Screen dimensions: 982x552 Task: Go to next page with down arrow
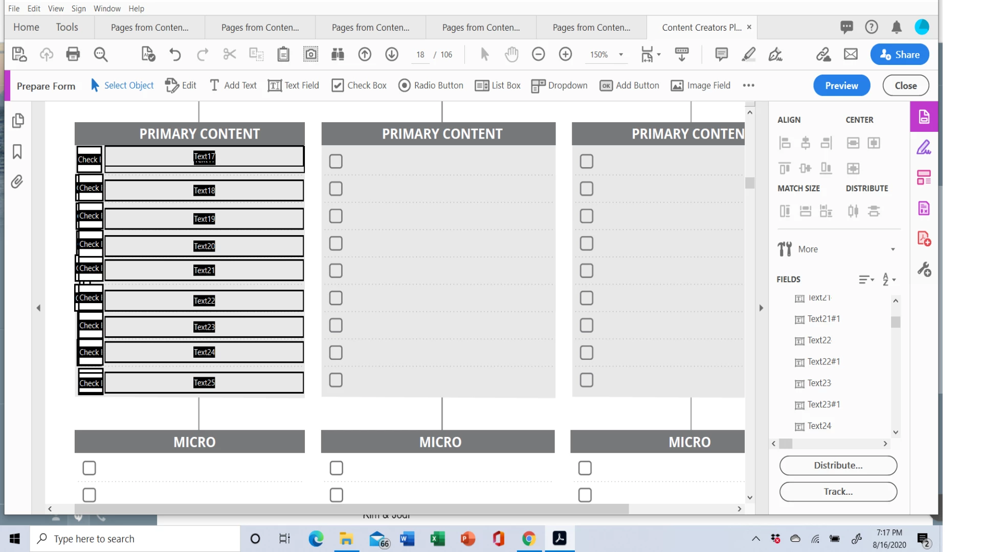[x=392, y=54]
